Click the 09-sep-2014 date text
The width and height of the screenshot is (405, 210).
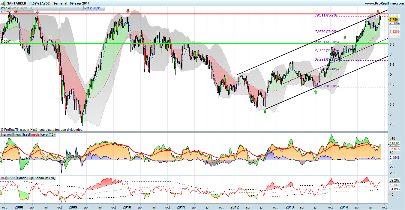(79, 3)
